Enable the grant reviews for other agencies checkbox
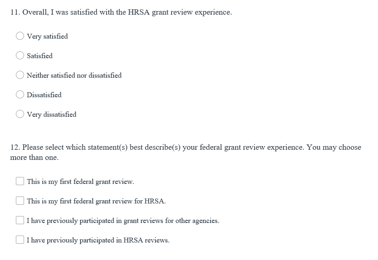378x260 pixels. tap(20, 220)
